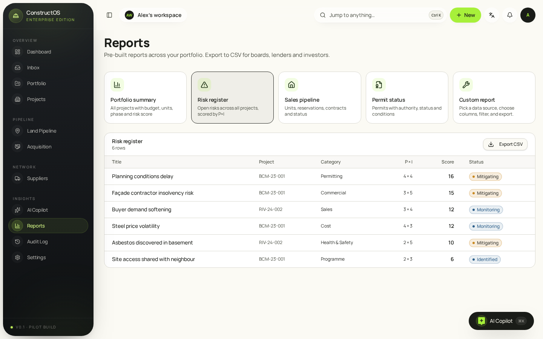Click the New button

465,15
